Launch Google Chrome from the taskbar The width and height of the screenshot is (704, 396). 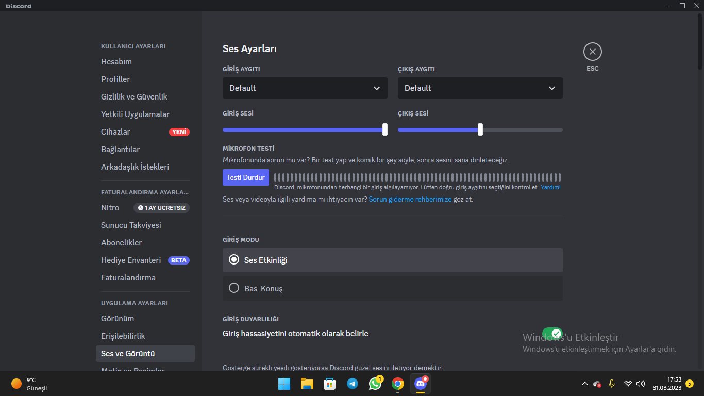coord(397,384)
